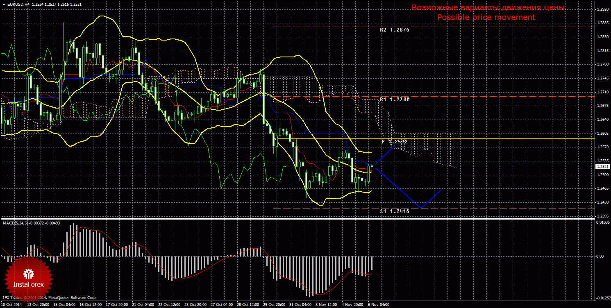Select the 16 Oct 12:00 time label
This screenshot has width=611, height=308.
click(90, 305)
